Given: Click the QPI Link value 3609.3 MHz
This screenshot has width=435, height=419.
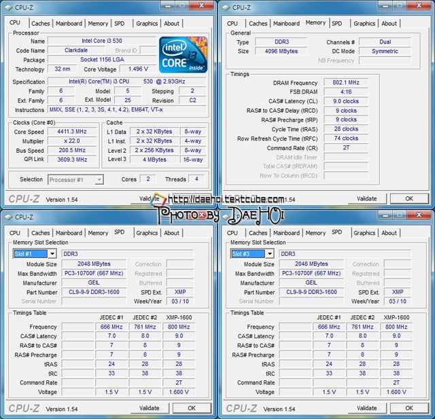Looking at the screenshot, I should [72, 160].
